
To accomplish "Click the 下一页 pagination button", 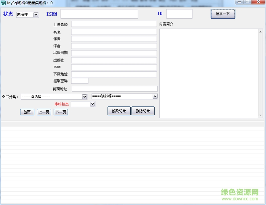I will 61,112.
